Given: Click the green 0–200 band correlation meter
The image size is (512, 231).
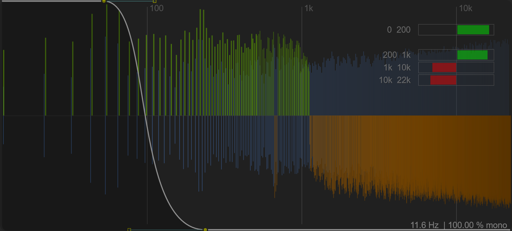Looking at the screenshot, I should coord(456,30).
